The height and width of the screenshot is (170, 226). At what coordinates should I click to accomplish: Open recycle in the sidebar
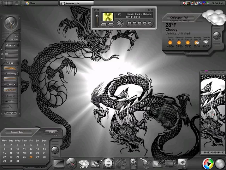(11, 113)
